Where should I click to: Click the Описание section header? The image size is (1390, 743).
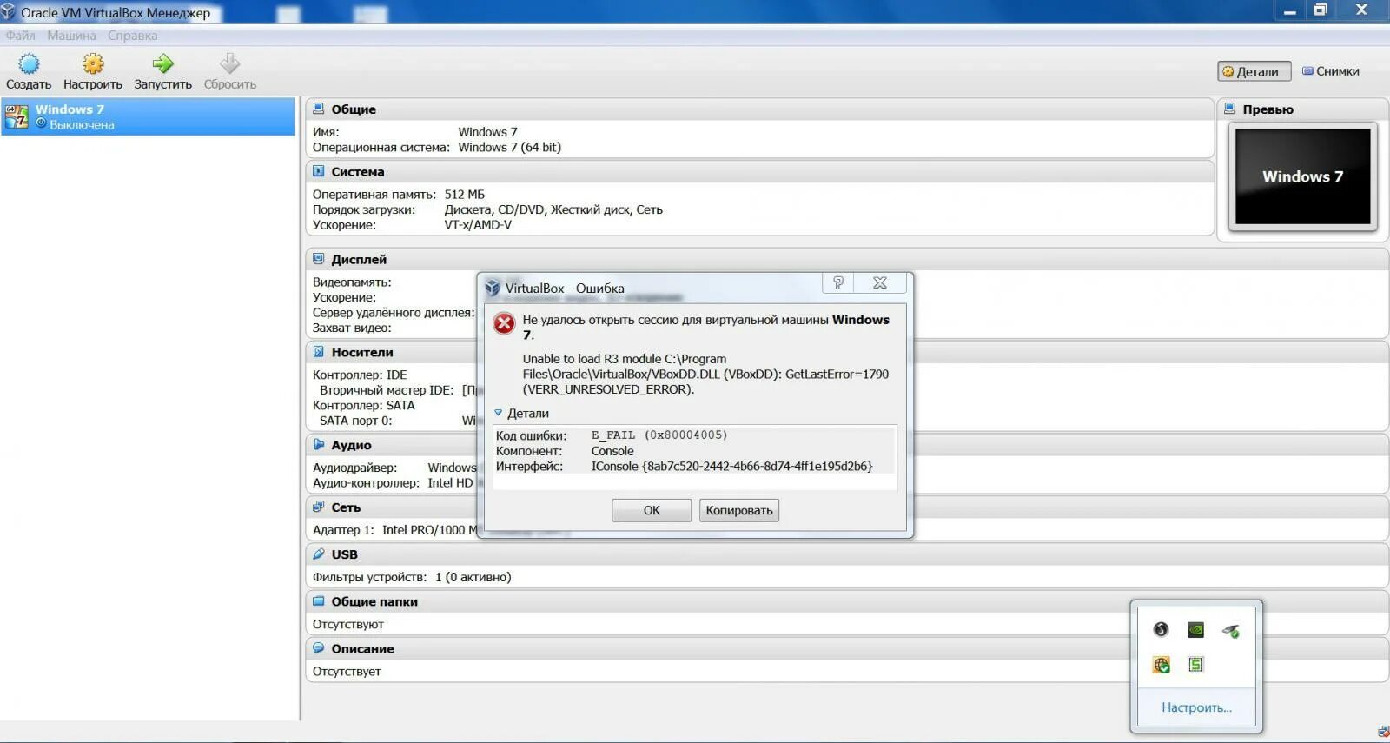click(847, 648)
